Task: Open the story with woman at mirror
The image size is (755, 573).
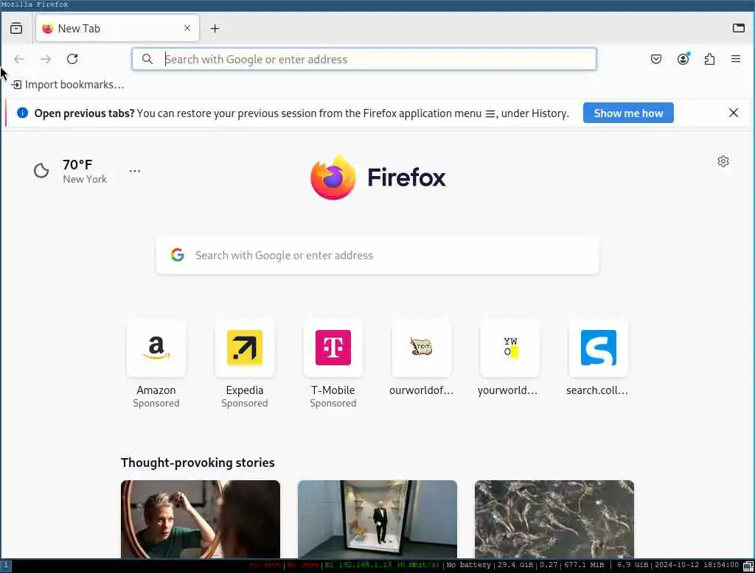Action: [x=201, y=519]
